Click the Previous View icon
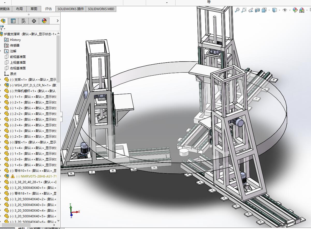This screenshot has width=311, height=229. tap(250, 10)
